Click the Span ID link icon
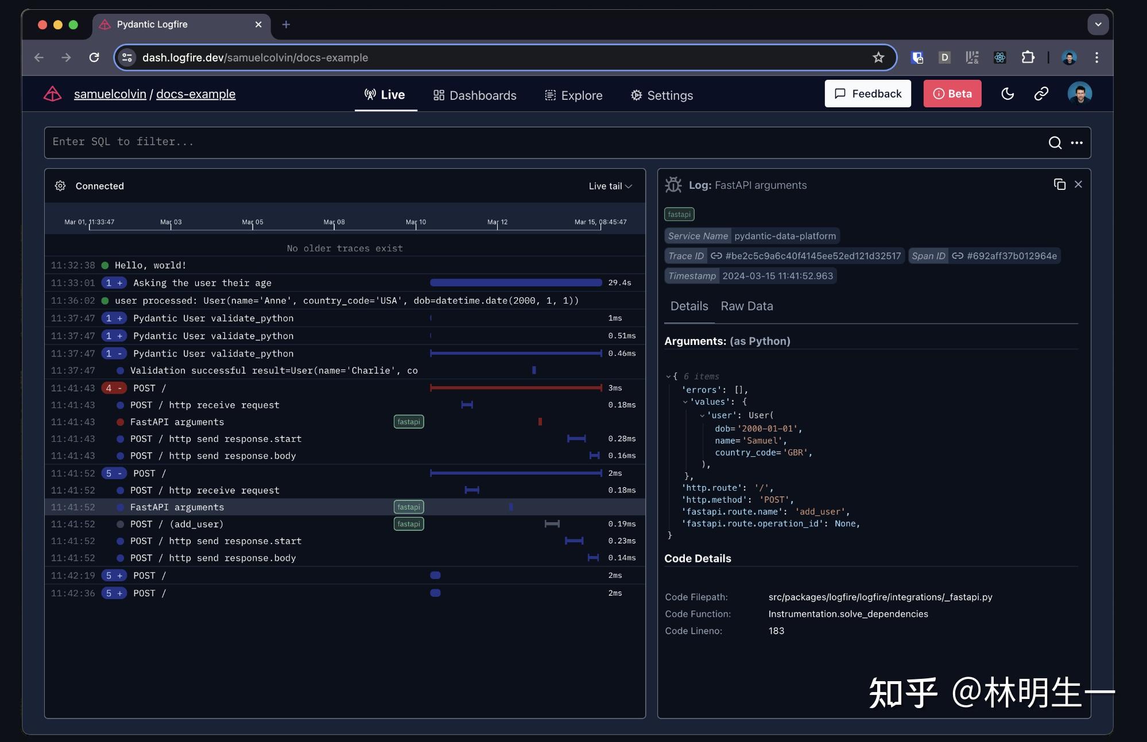1147x742 pixels. click(958, 256)
